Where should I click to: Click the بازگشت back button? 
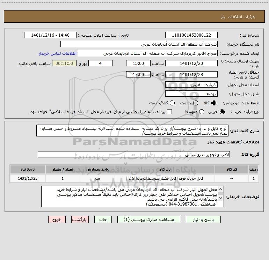point(80,220)
